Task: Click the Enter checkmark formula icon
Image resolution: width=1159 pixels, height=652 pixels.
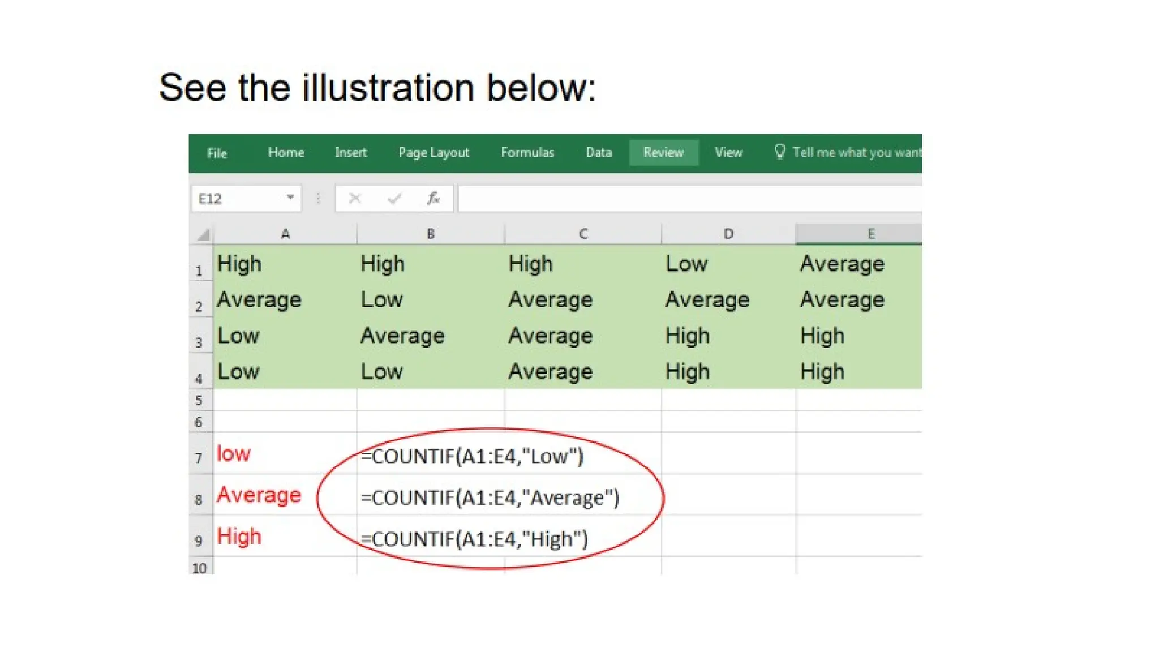Action: click(394, 199)
